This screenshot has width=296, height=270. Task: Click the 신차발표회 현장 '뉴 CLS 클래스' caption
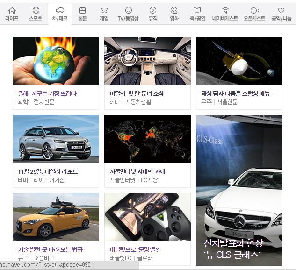coord(233,249)
